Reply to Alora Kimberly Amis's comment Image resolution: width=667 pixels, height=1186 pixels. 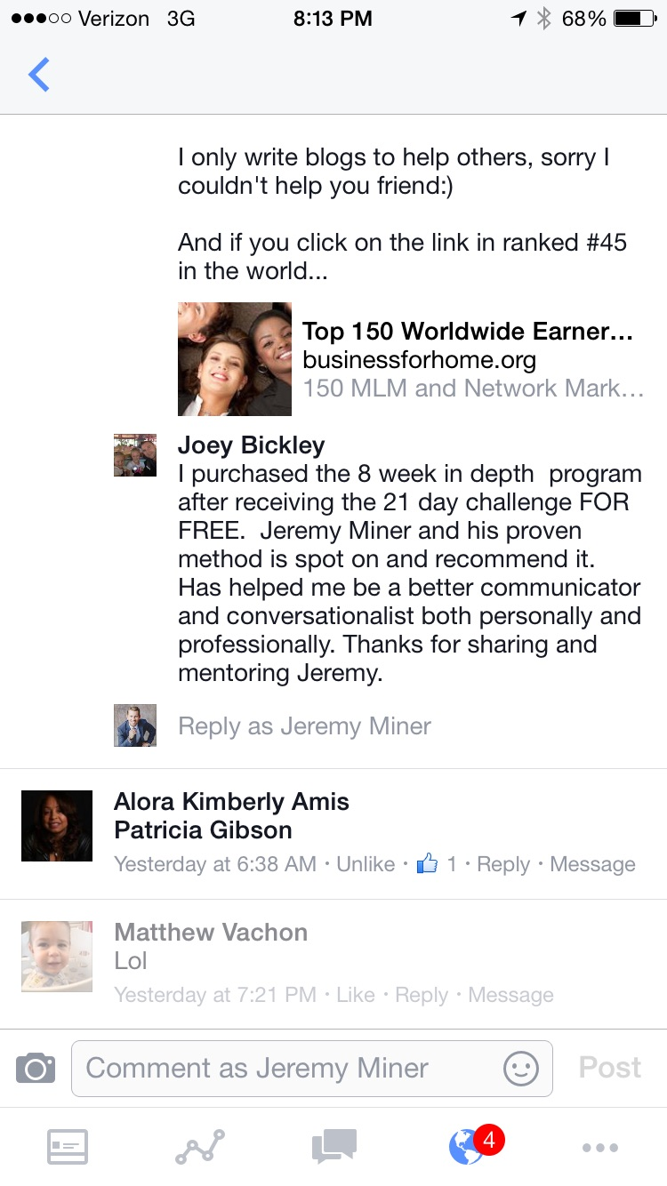[x=503, y=864]
